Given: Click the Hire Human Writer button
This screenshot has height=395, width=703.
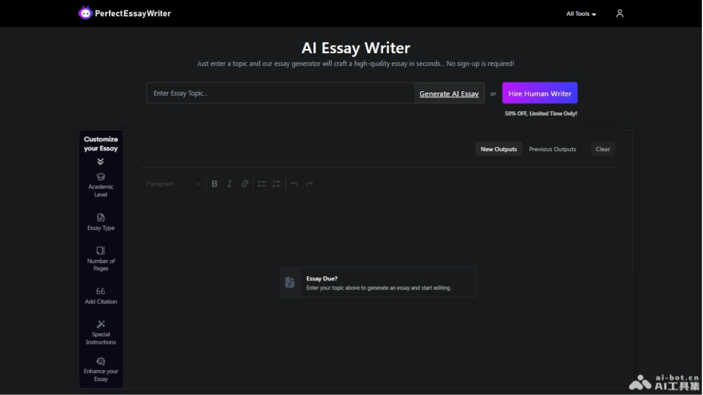Looking at the screenshot, I should click(540, 93).
